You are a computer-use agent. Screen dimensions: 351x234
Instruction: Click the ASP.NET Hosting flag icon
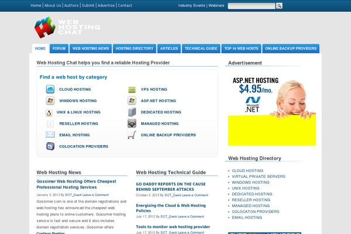click(x=132, y=101)
